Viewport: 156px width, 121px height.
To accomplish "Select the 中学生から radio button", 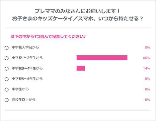I will click(x=7, y=90).
